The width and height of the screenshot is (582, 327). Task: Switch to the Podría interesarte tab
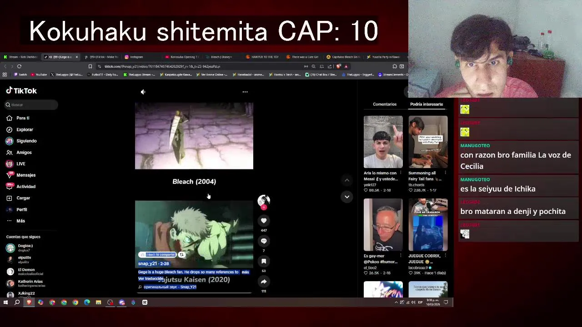coord(426,104)
